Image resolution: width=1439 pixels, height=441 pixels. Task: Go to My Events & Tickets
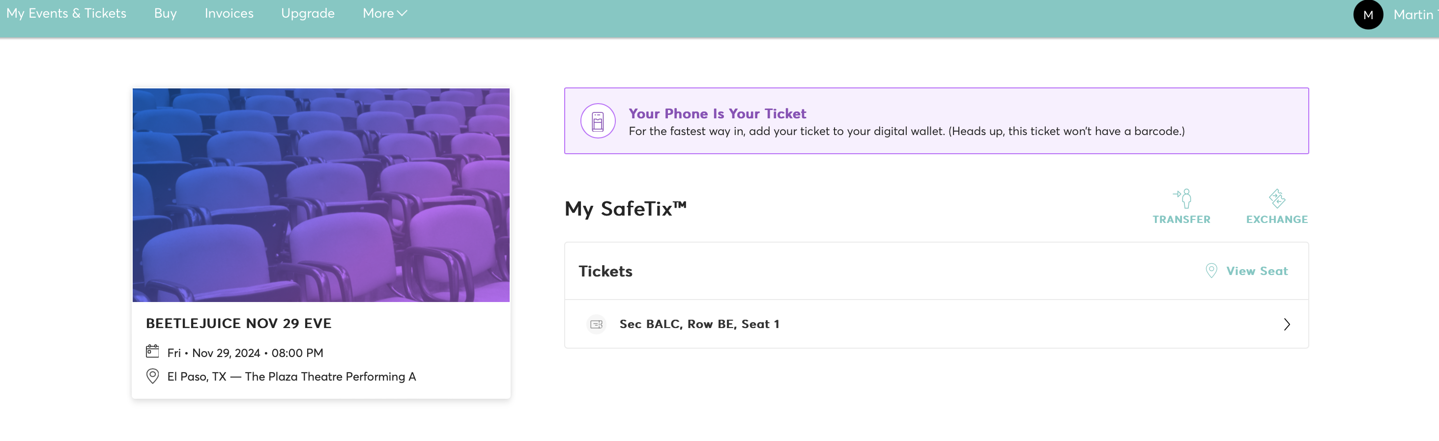66,13
